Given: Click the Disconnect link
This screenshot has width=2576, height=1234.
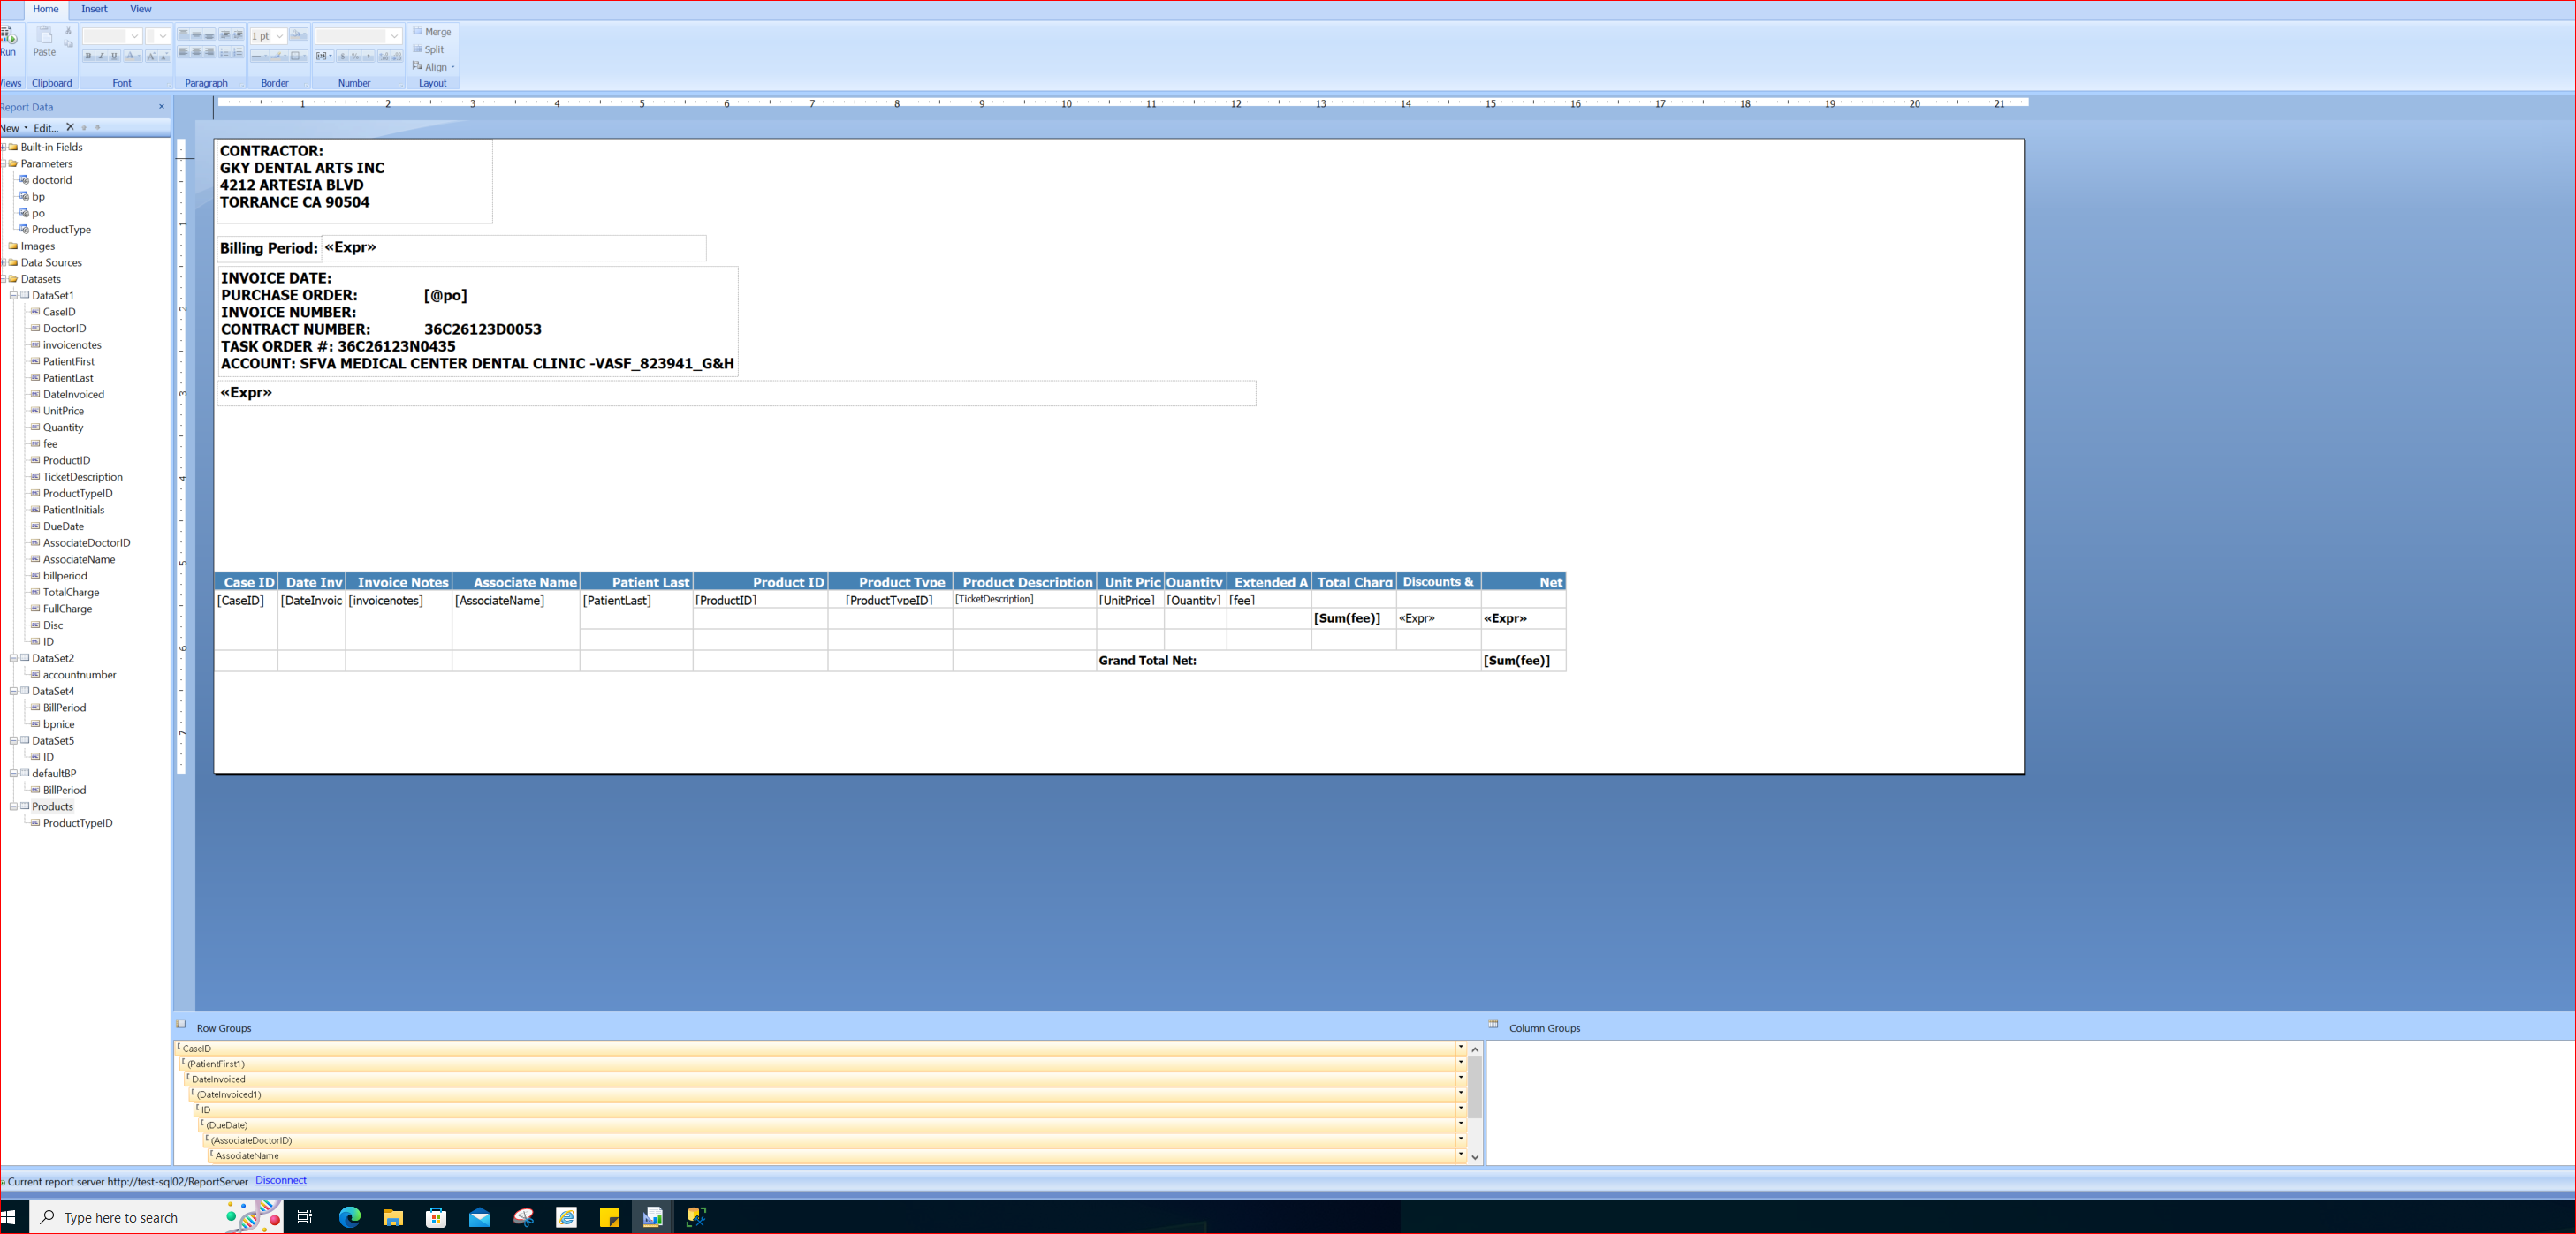Looking at the screenshot, I should coord(280,1180).
